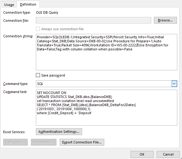Viewport: 182px width, 159px height.
Task: Select the Definition tab
Action: pyautogui.click(x=28, y=4)
